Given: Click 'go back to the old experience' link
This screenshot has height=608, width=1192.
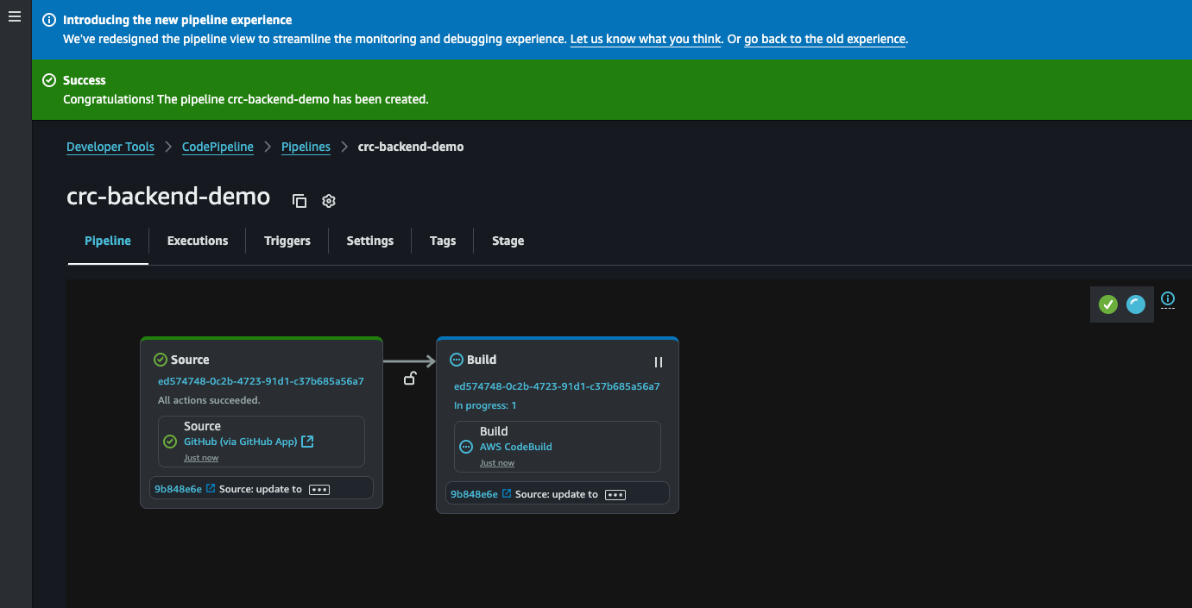Looking at the screenshot, I should click(824, 39).
